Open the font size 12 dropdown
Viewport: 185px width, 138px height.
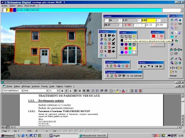(58, 91)
